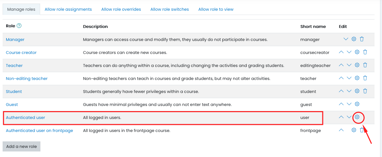
Task: Open gear for Authenticated user on frontpage
Action: 354,130
